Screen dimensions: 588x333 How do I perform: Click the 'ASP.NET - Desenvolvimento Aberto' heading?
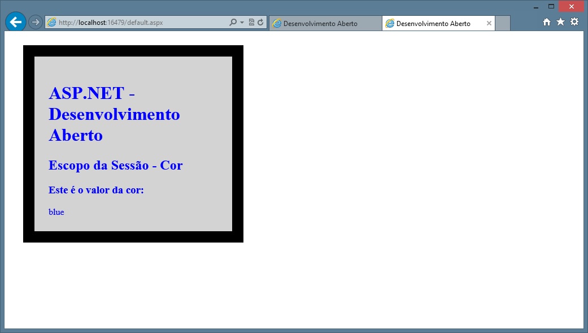point(114,114)
